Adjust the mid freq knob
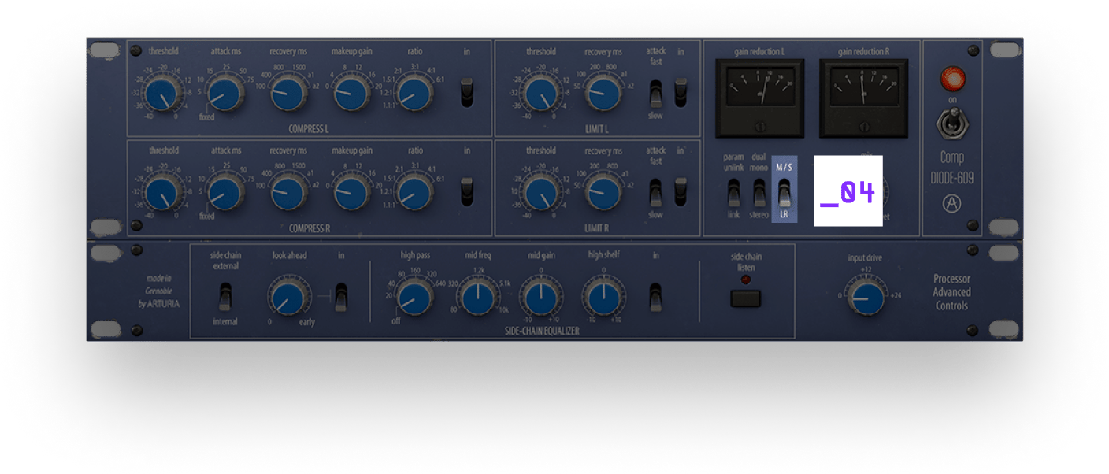 point(477,298)
